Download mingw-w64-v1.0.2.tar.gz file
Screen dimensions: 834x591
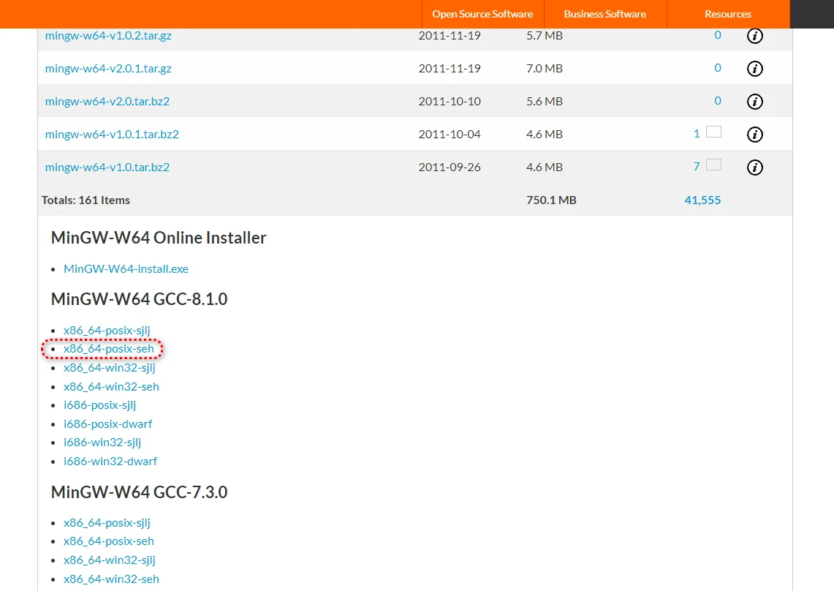[x=108, y=36]
